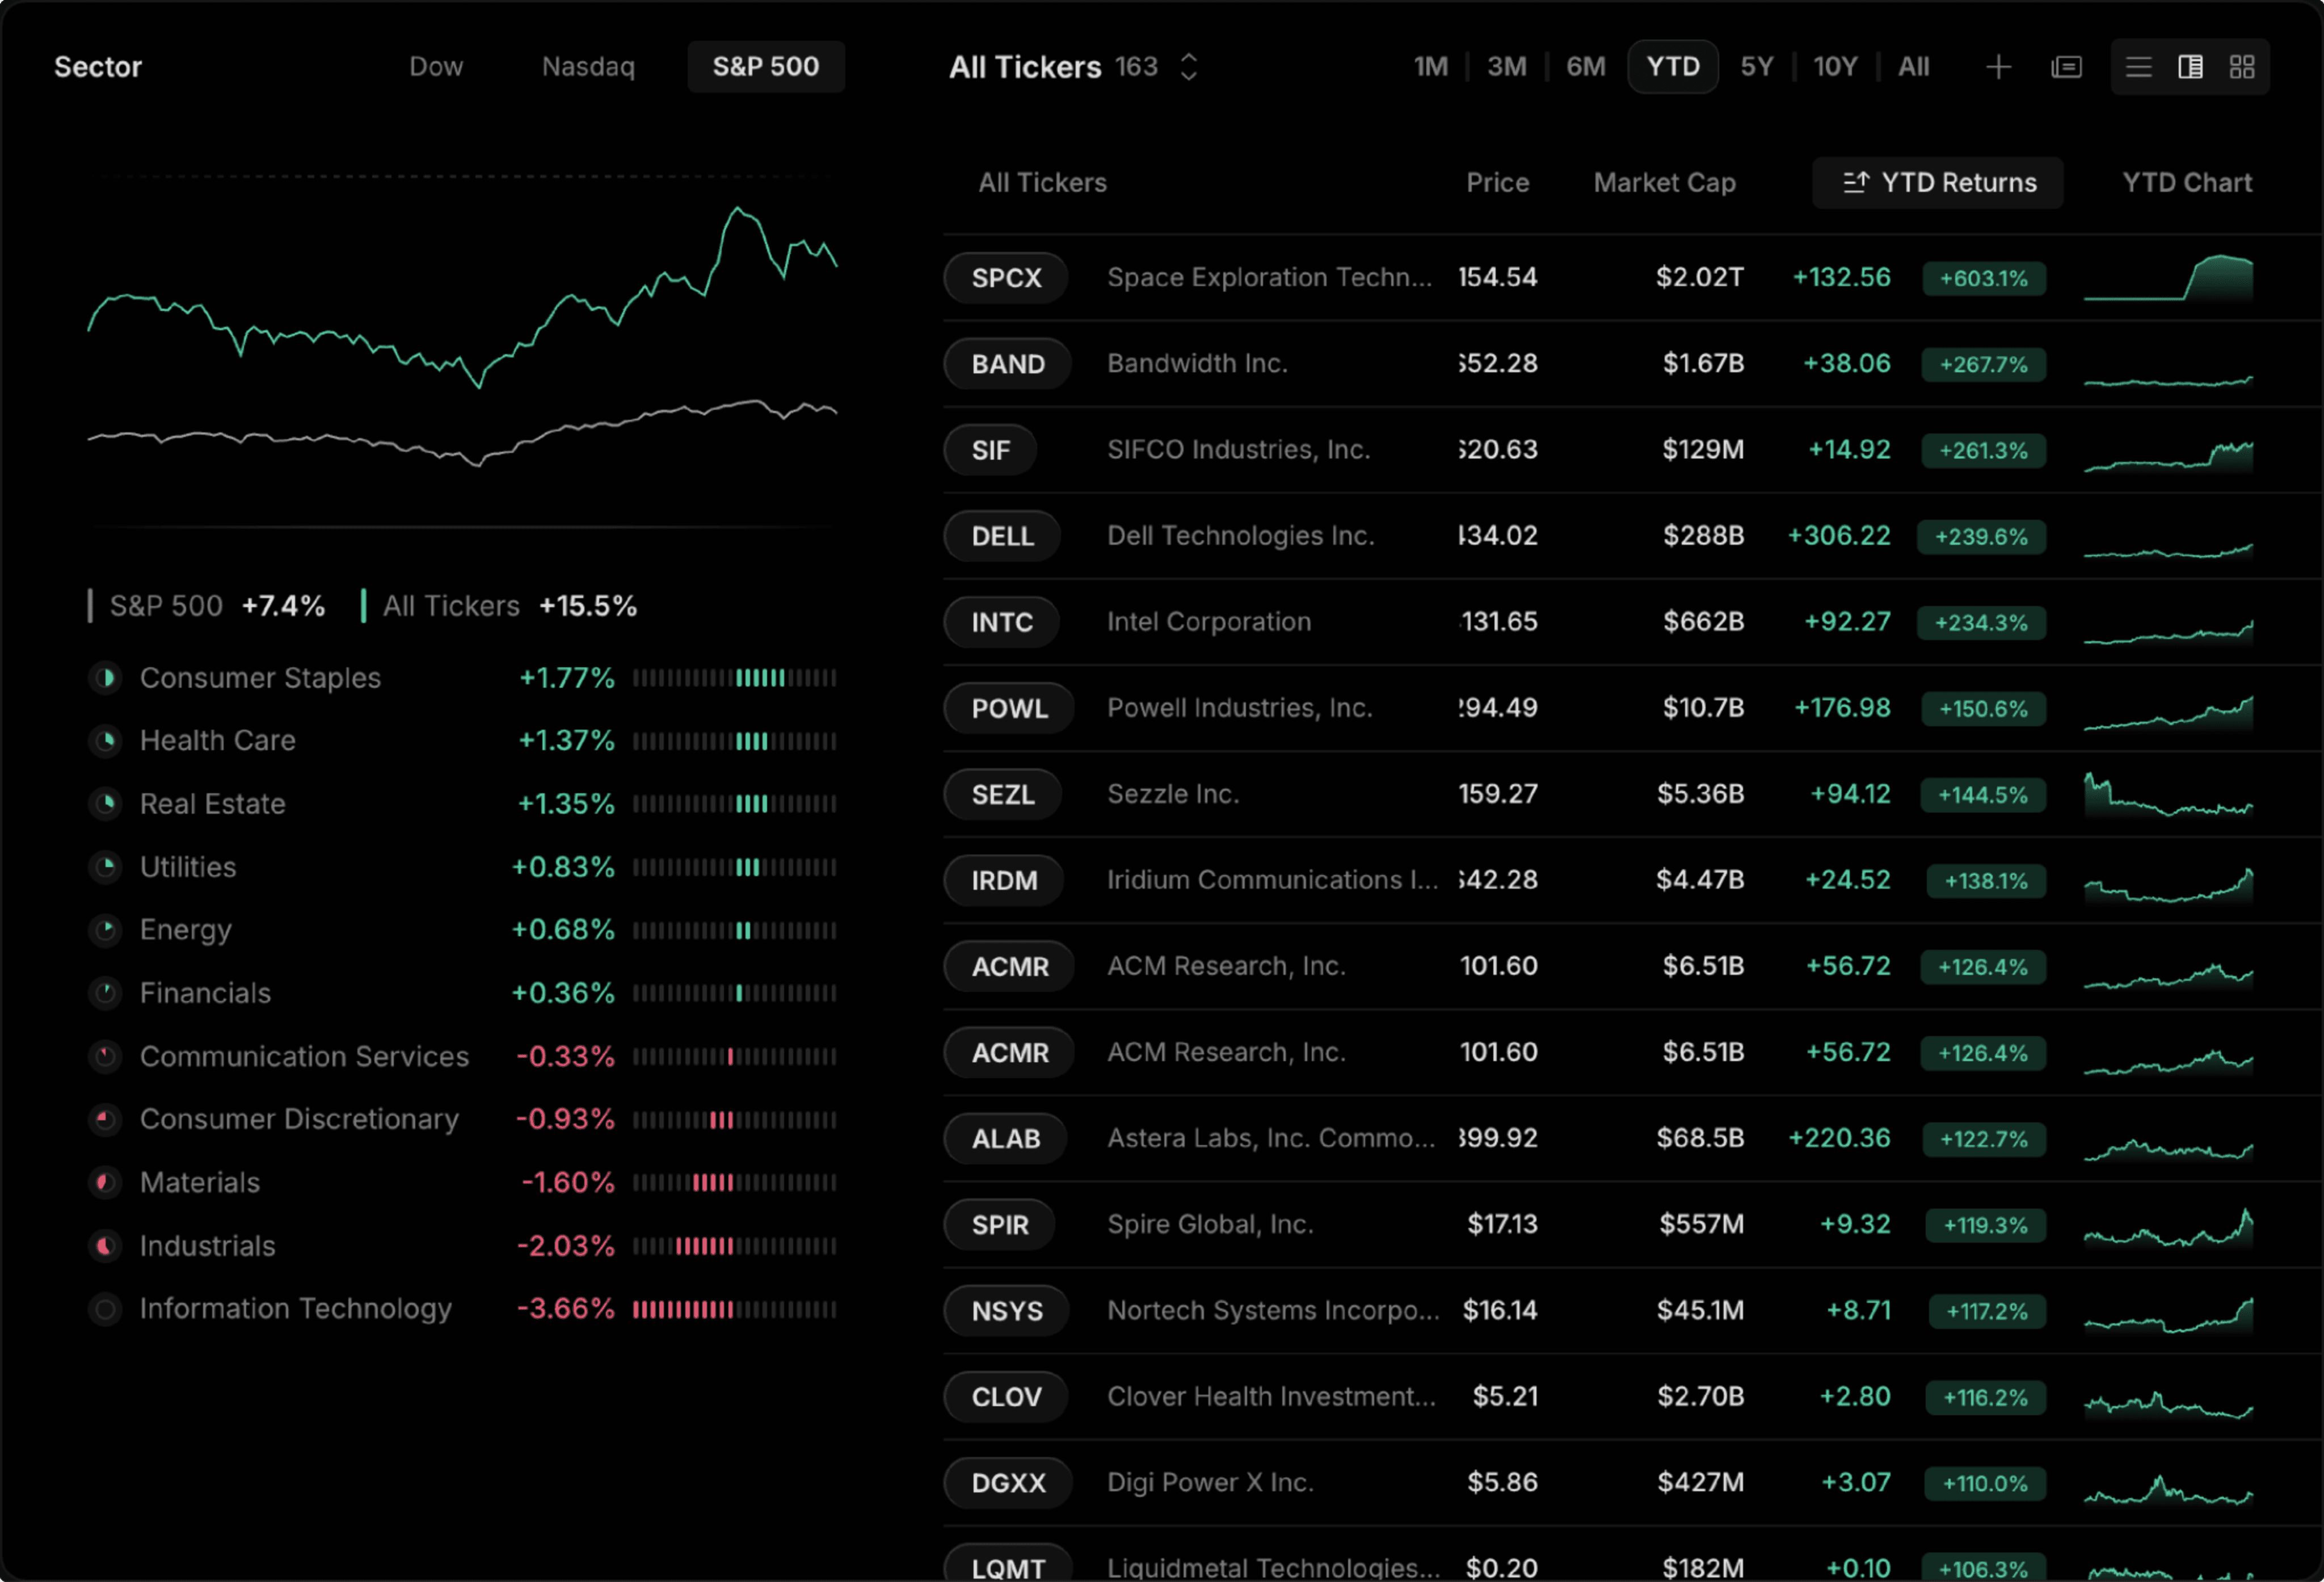The image size is (2324, 1582).
Task: Click the Communication Services pie icon
Action: 105,1056
